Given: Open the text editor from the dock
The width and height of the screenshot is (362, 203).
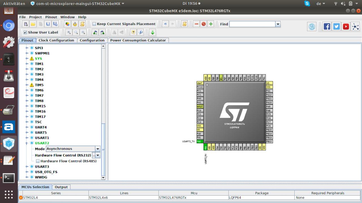Looking at the screenshot, I should [9, 161].
